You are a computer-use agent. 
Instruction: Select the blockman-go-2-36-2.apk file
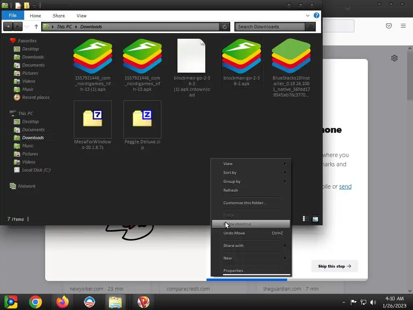click(242, 62)
